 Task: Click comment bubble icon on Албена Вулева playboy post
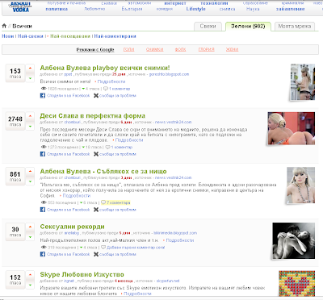[106, 89]
